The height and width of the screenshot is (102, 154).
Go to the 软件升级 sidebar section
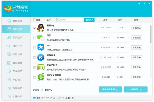15,96
